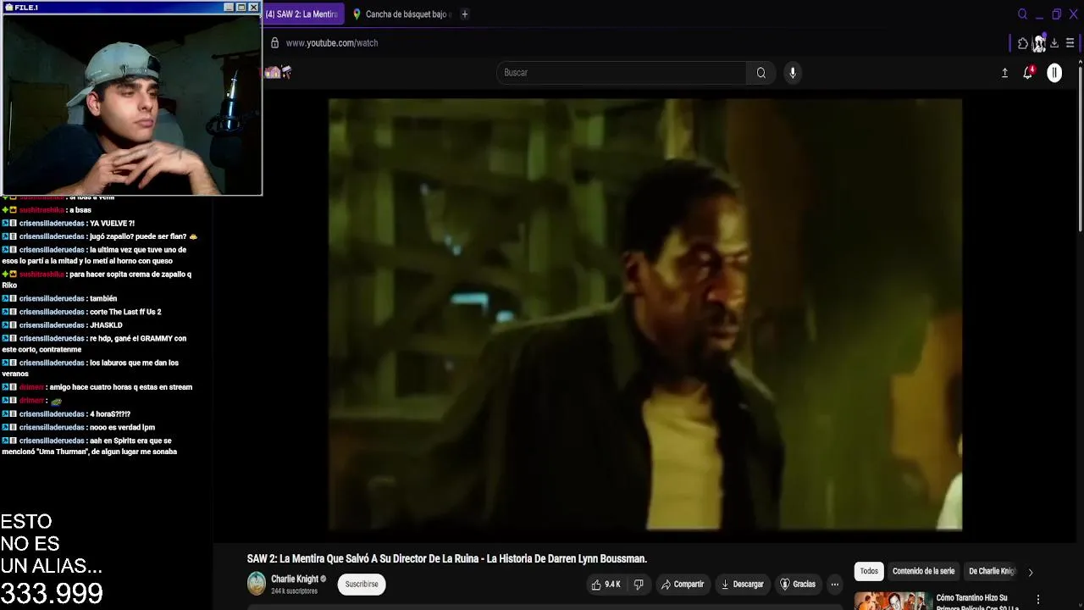Open a new browser tab
This screenshot has height=610, width=1084.
tap(464, 14)
